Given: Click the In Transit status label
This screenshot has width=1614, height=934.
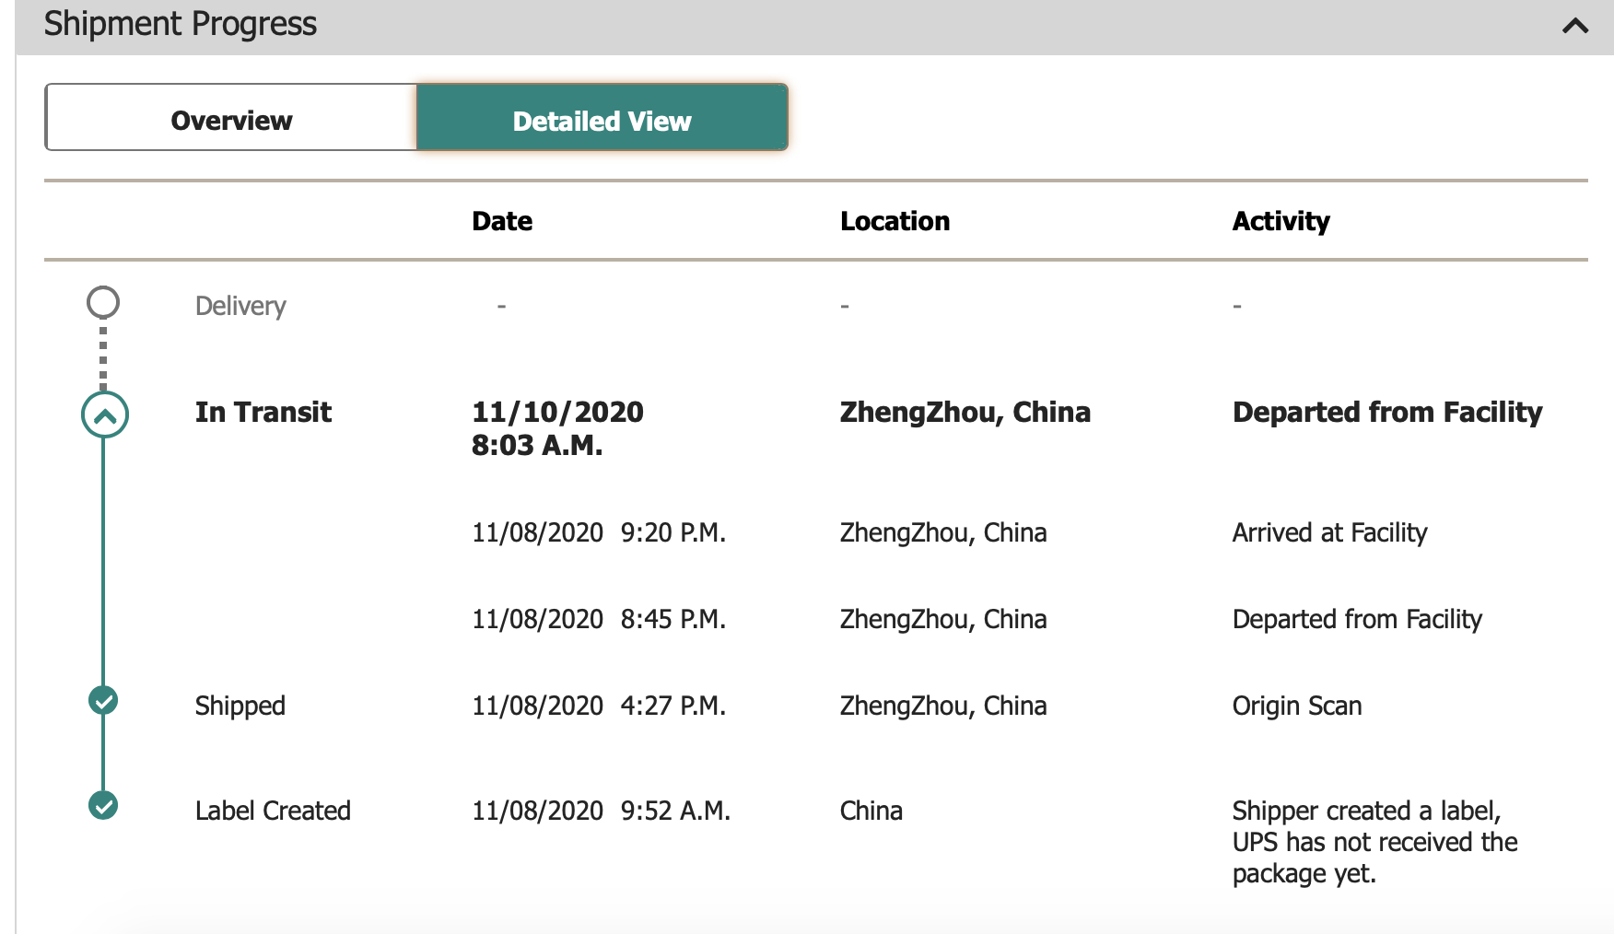Looking at the screenshot, I should [263, 412].
